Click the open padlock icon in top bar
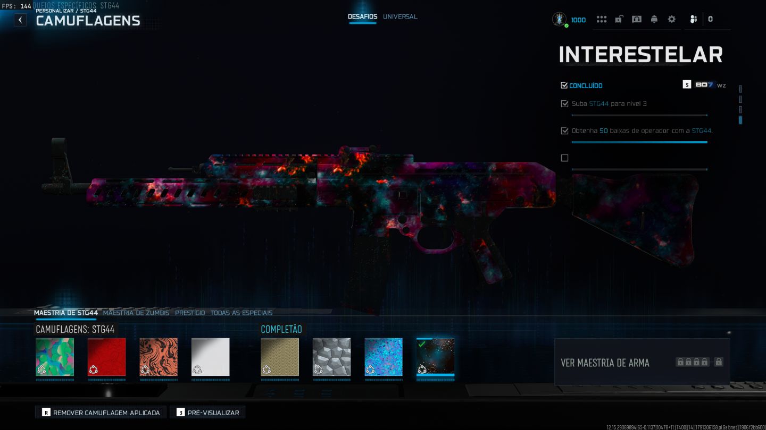Viewport: 766px width, 430px height. [x=619, y=19]
